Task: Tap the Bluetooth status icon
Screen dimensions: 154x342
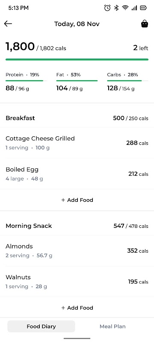Action: click(x=116, y=8)
